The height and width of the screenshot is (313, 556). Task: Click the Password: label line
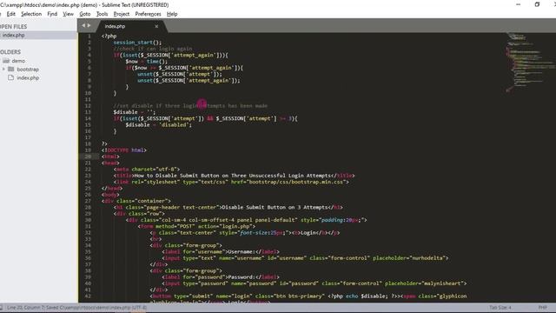coord(221,276)
